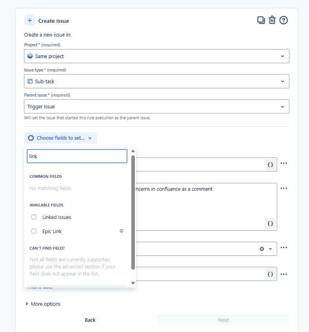Click the Next button

pyautogui.click(x=223, y=320)
